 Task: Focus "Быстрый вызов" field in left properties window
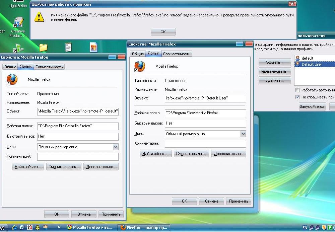click(x=78, y=137)
